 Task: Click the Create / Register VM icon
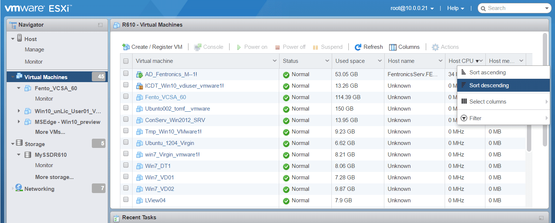pos(126,47)
